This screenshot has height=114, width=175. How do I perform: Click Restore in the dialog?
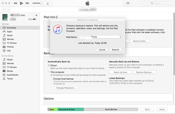coord(116,50)
